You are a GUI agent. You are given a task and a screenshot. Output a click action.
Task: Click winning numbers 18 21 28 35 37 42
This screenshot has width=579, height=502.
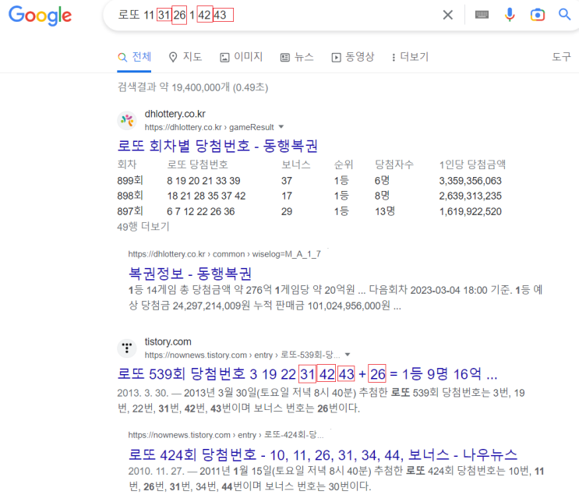point(207,196)
